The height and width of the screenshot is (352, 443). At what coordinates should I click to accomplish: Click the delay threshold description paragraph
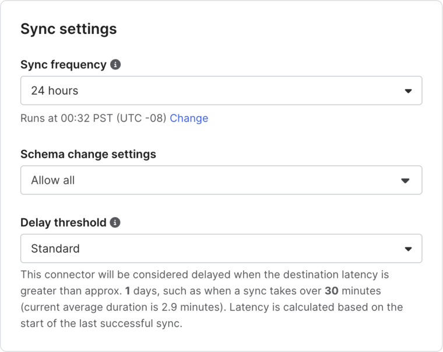(x=212, y=299)
